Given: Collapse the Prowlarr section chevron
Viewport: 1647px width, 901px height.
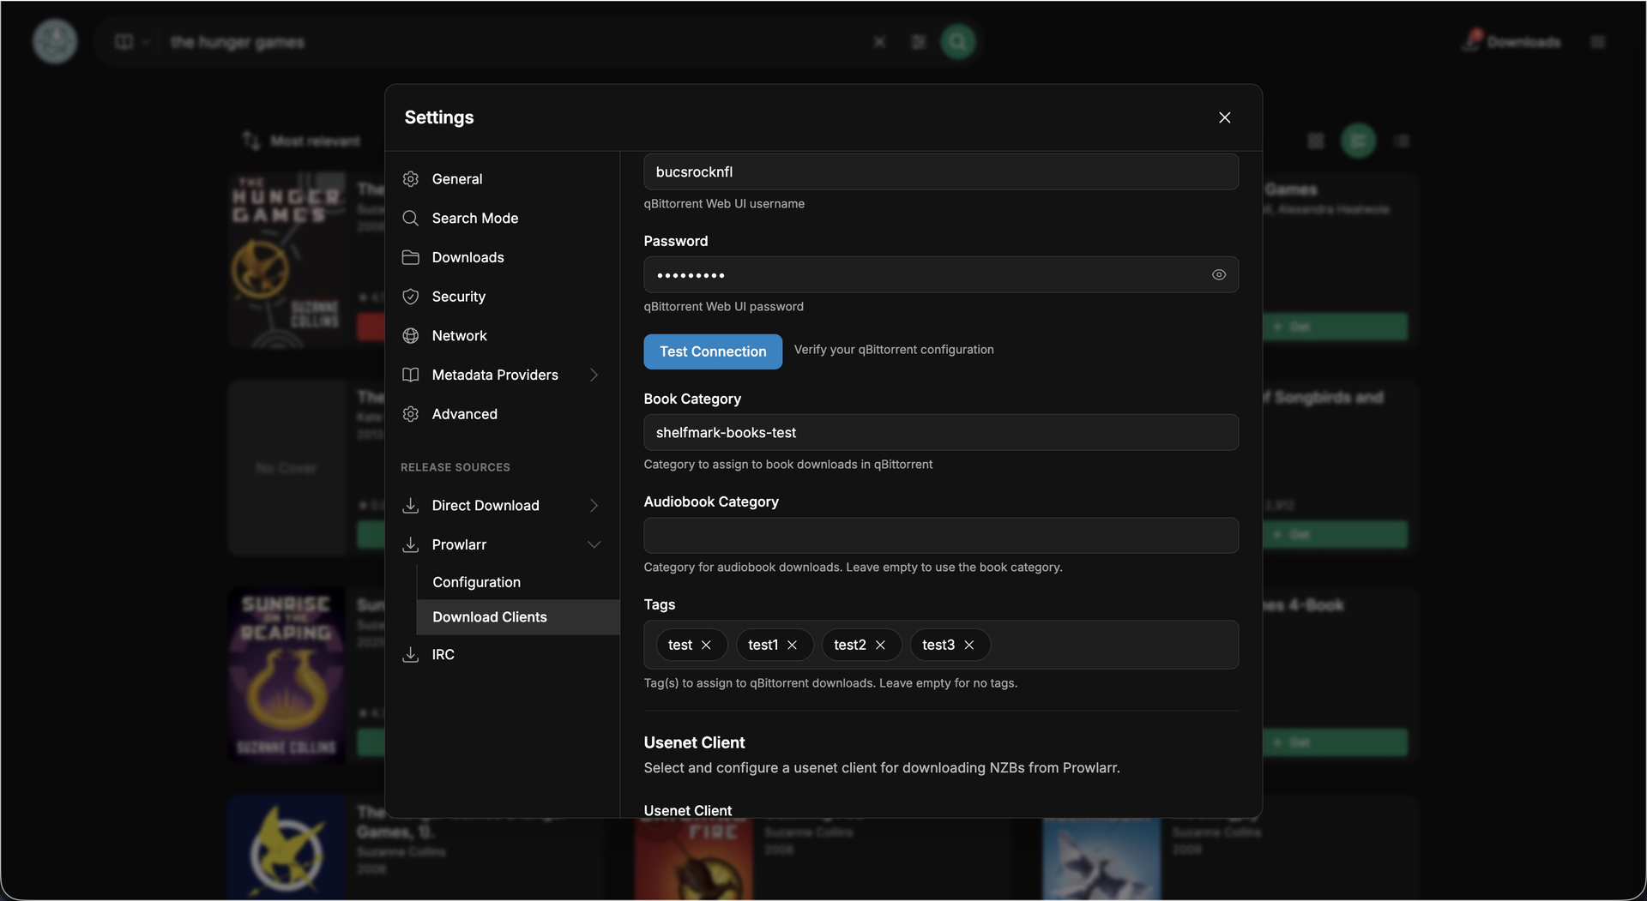Looking at the screenshot, I should [594, 545].
